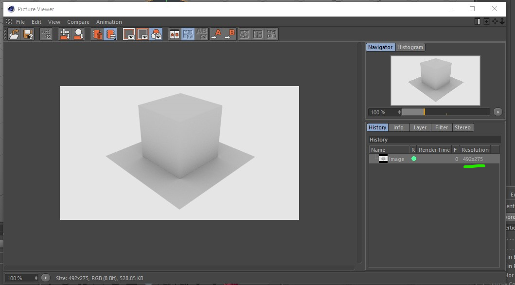Image resolution: width=515 pixels, height=285 pixels.
Task: Open the Compare menu
Action: 78,22
